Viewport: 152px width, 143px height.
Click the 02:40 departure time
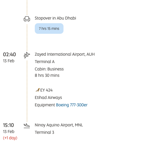(9, 54)
